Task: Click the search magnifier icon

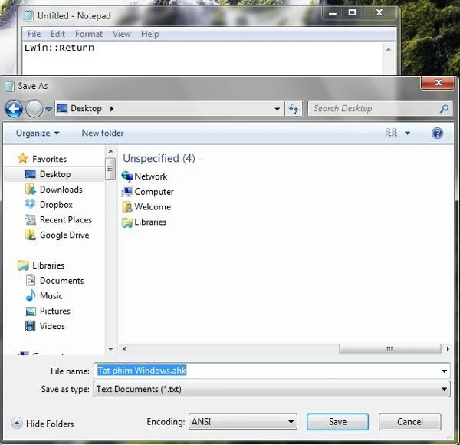Action: pos(445,109)
